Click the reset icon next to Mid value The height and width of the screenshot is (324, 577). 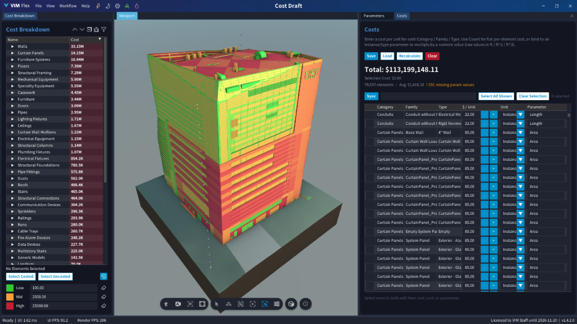104,297
